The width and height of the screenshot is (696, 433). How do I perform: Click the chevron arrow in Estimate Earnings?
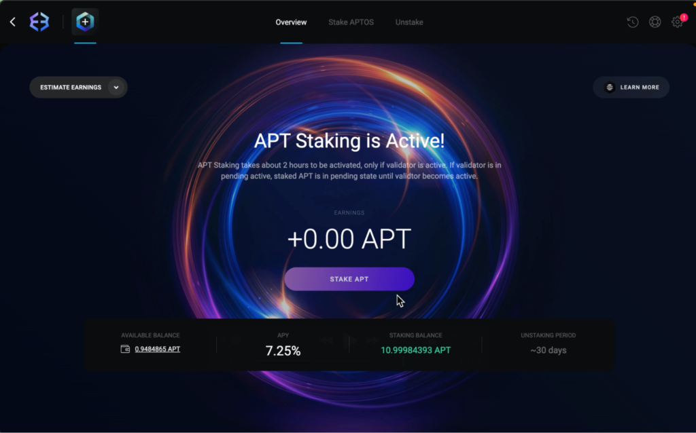pyautogui.click(x=116, y=88)
